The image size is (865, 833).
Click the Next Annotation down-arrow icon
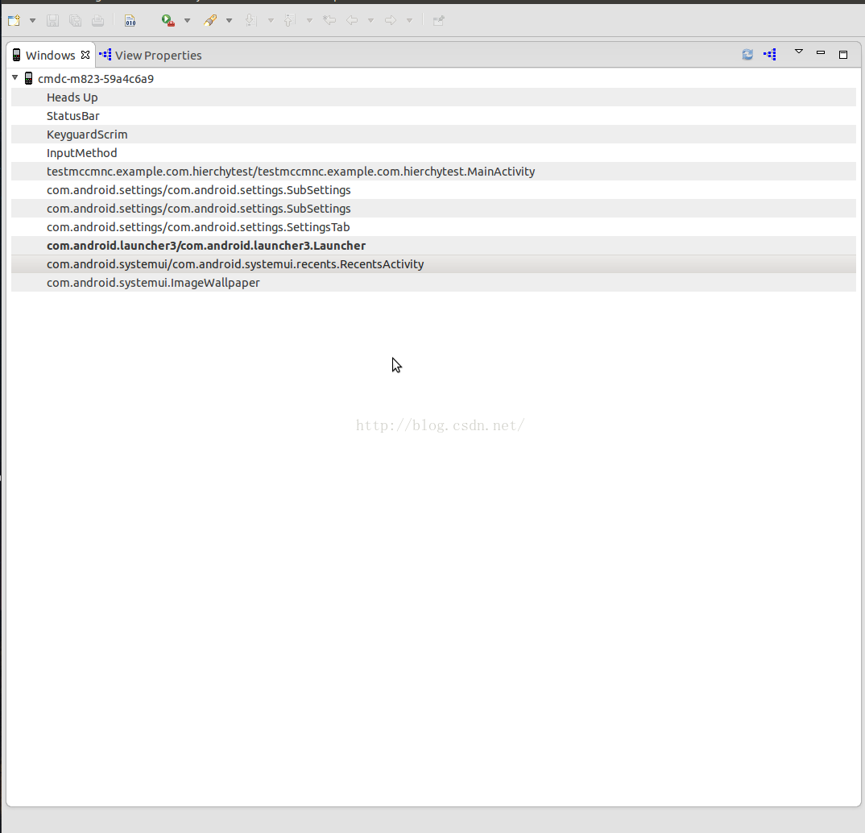[250, 20]
